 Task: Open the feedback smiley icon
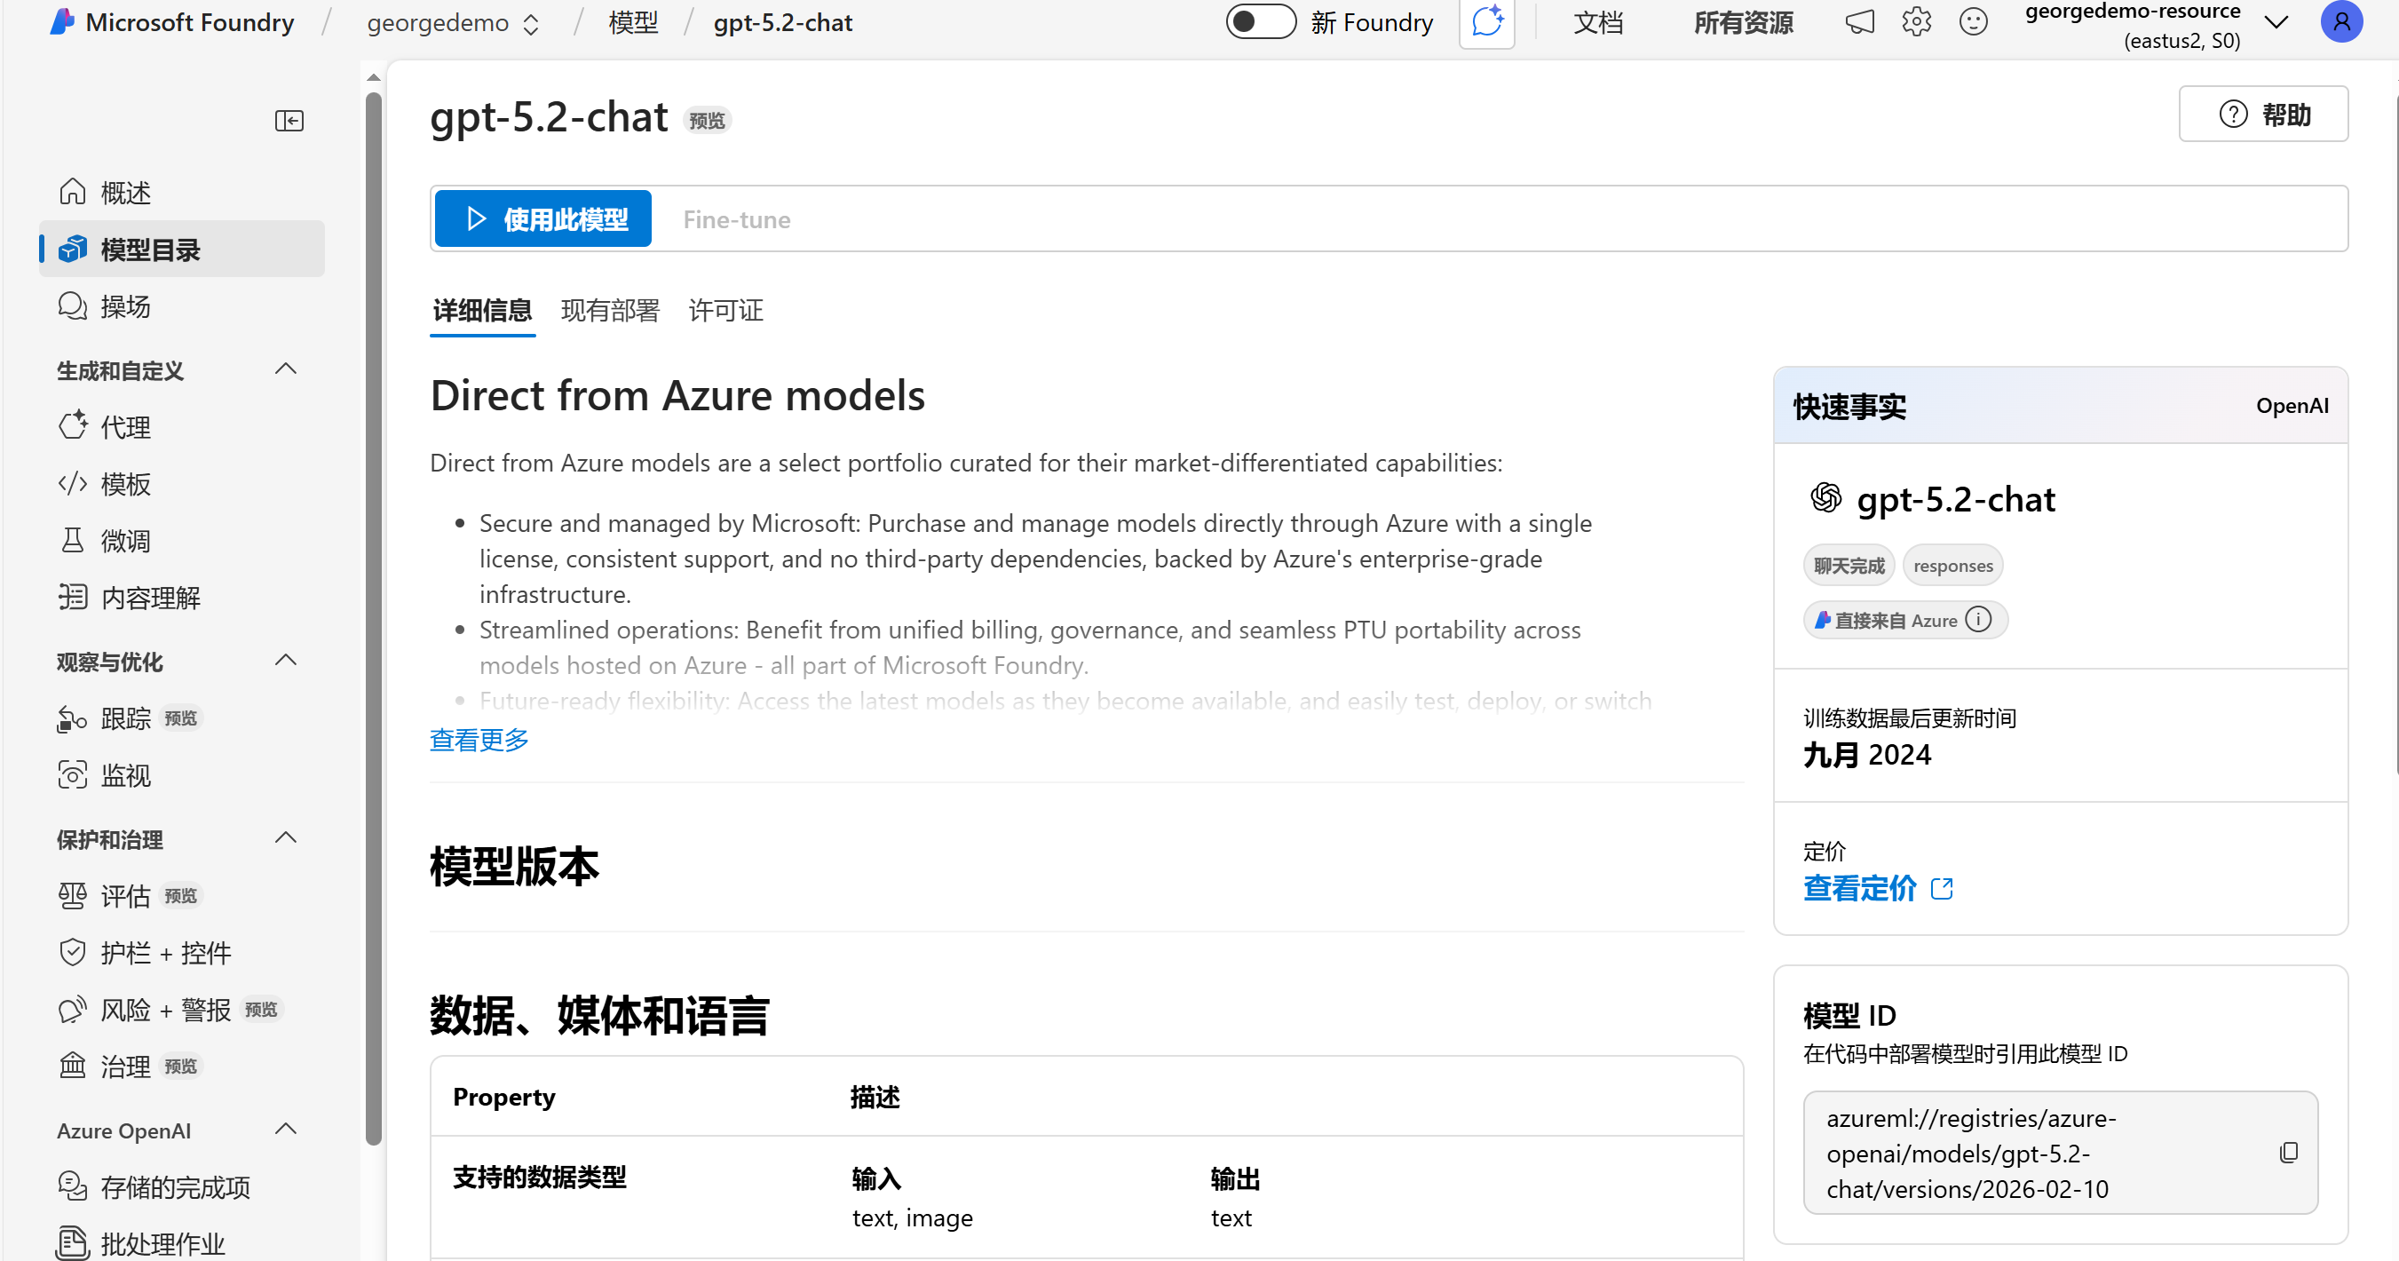(1973, 22)
